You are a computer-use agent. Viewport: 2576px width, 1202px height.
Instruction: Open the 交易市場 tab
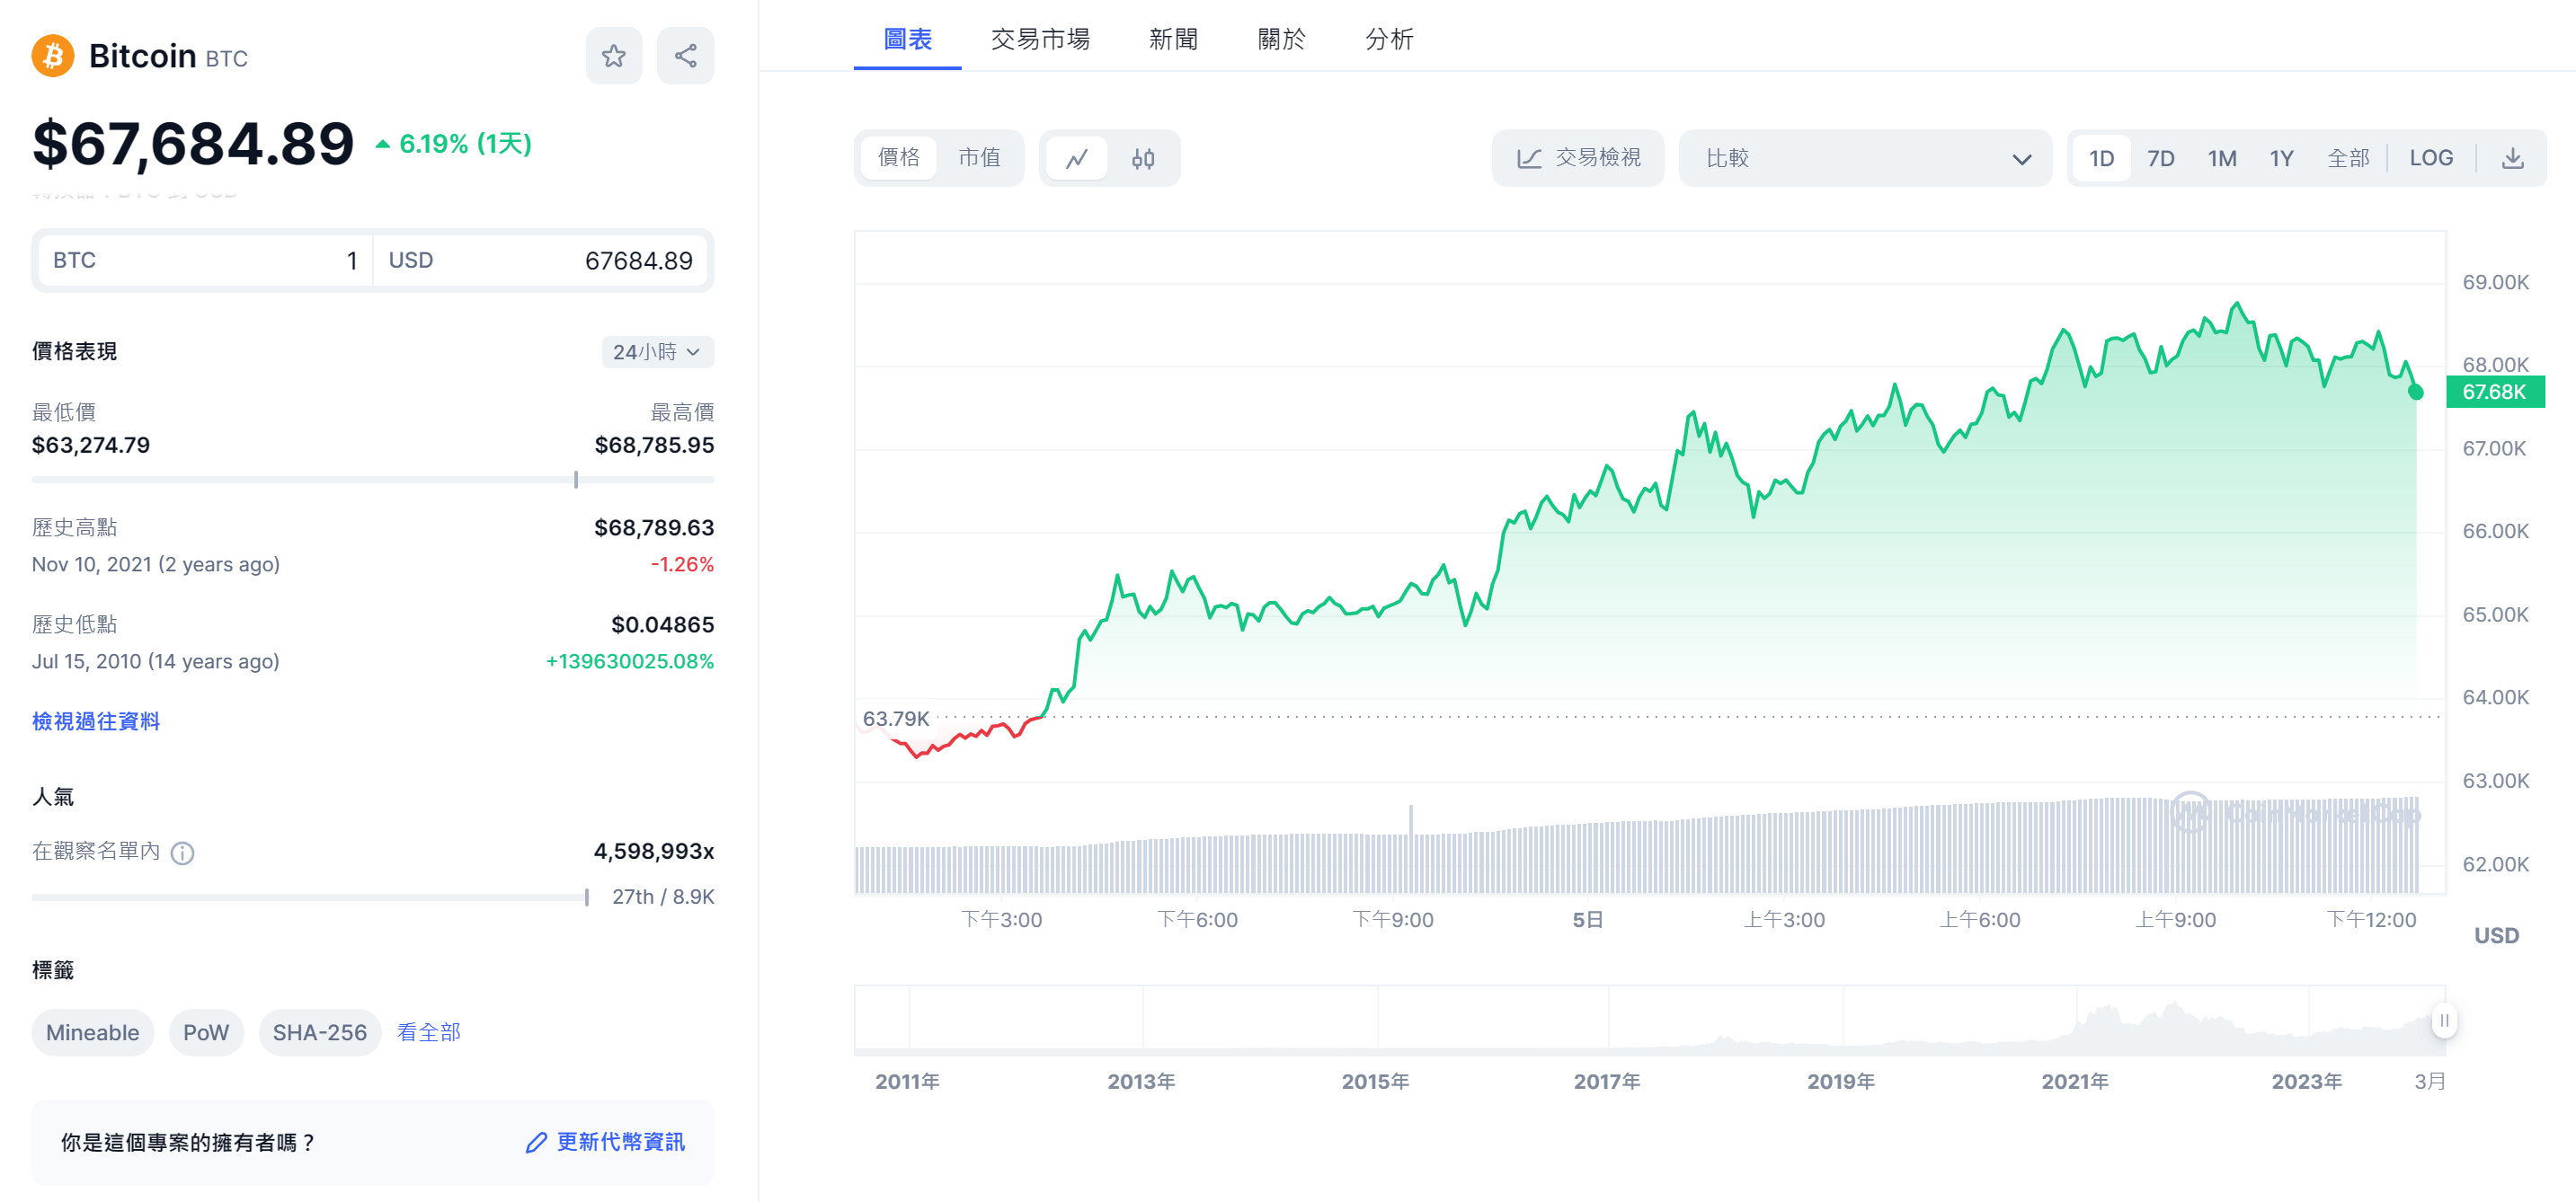pyautogui.click(x=1040, y=40)
